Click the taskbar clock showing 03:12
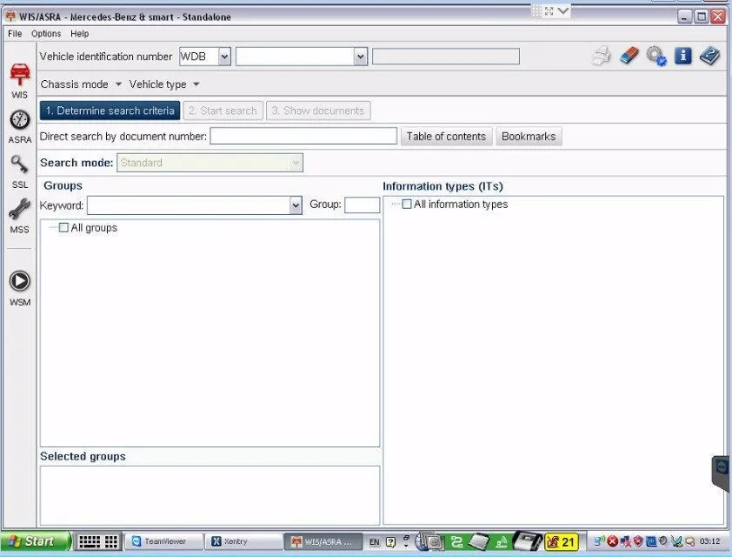This screenshot has width=732, height=557. tap(710, 541)
